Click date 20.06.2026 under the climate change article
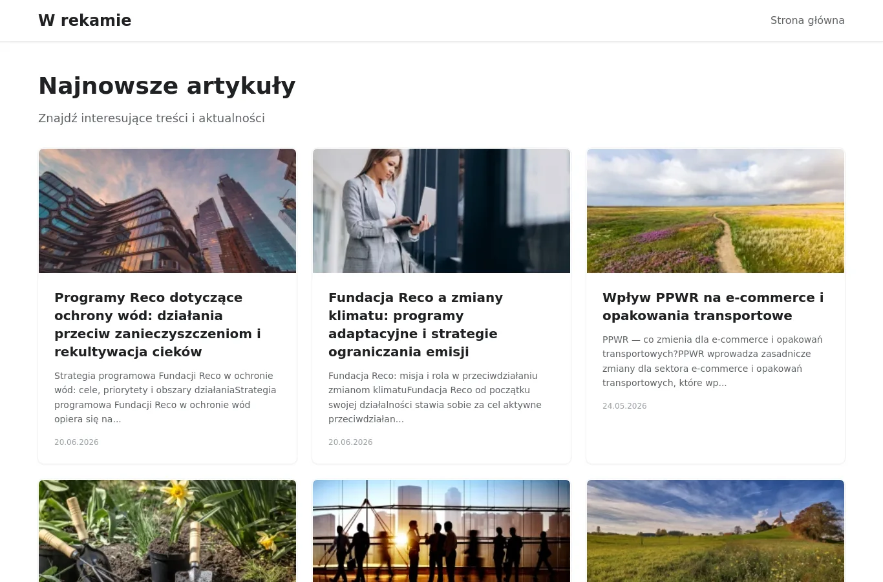 (x=350, y=442)
